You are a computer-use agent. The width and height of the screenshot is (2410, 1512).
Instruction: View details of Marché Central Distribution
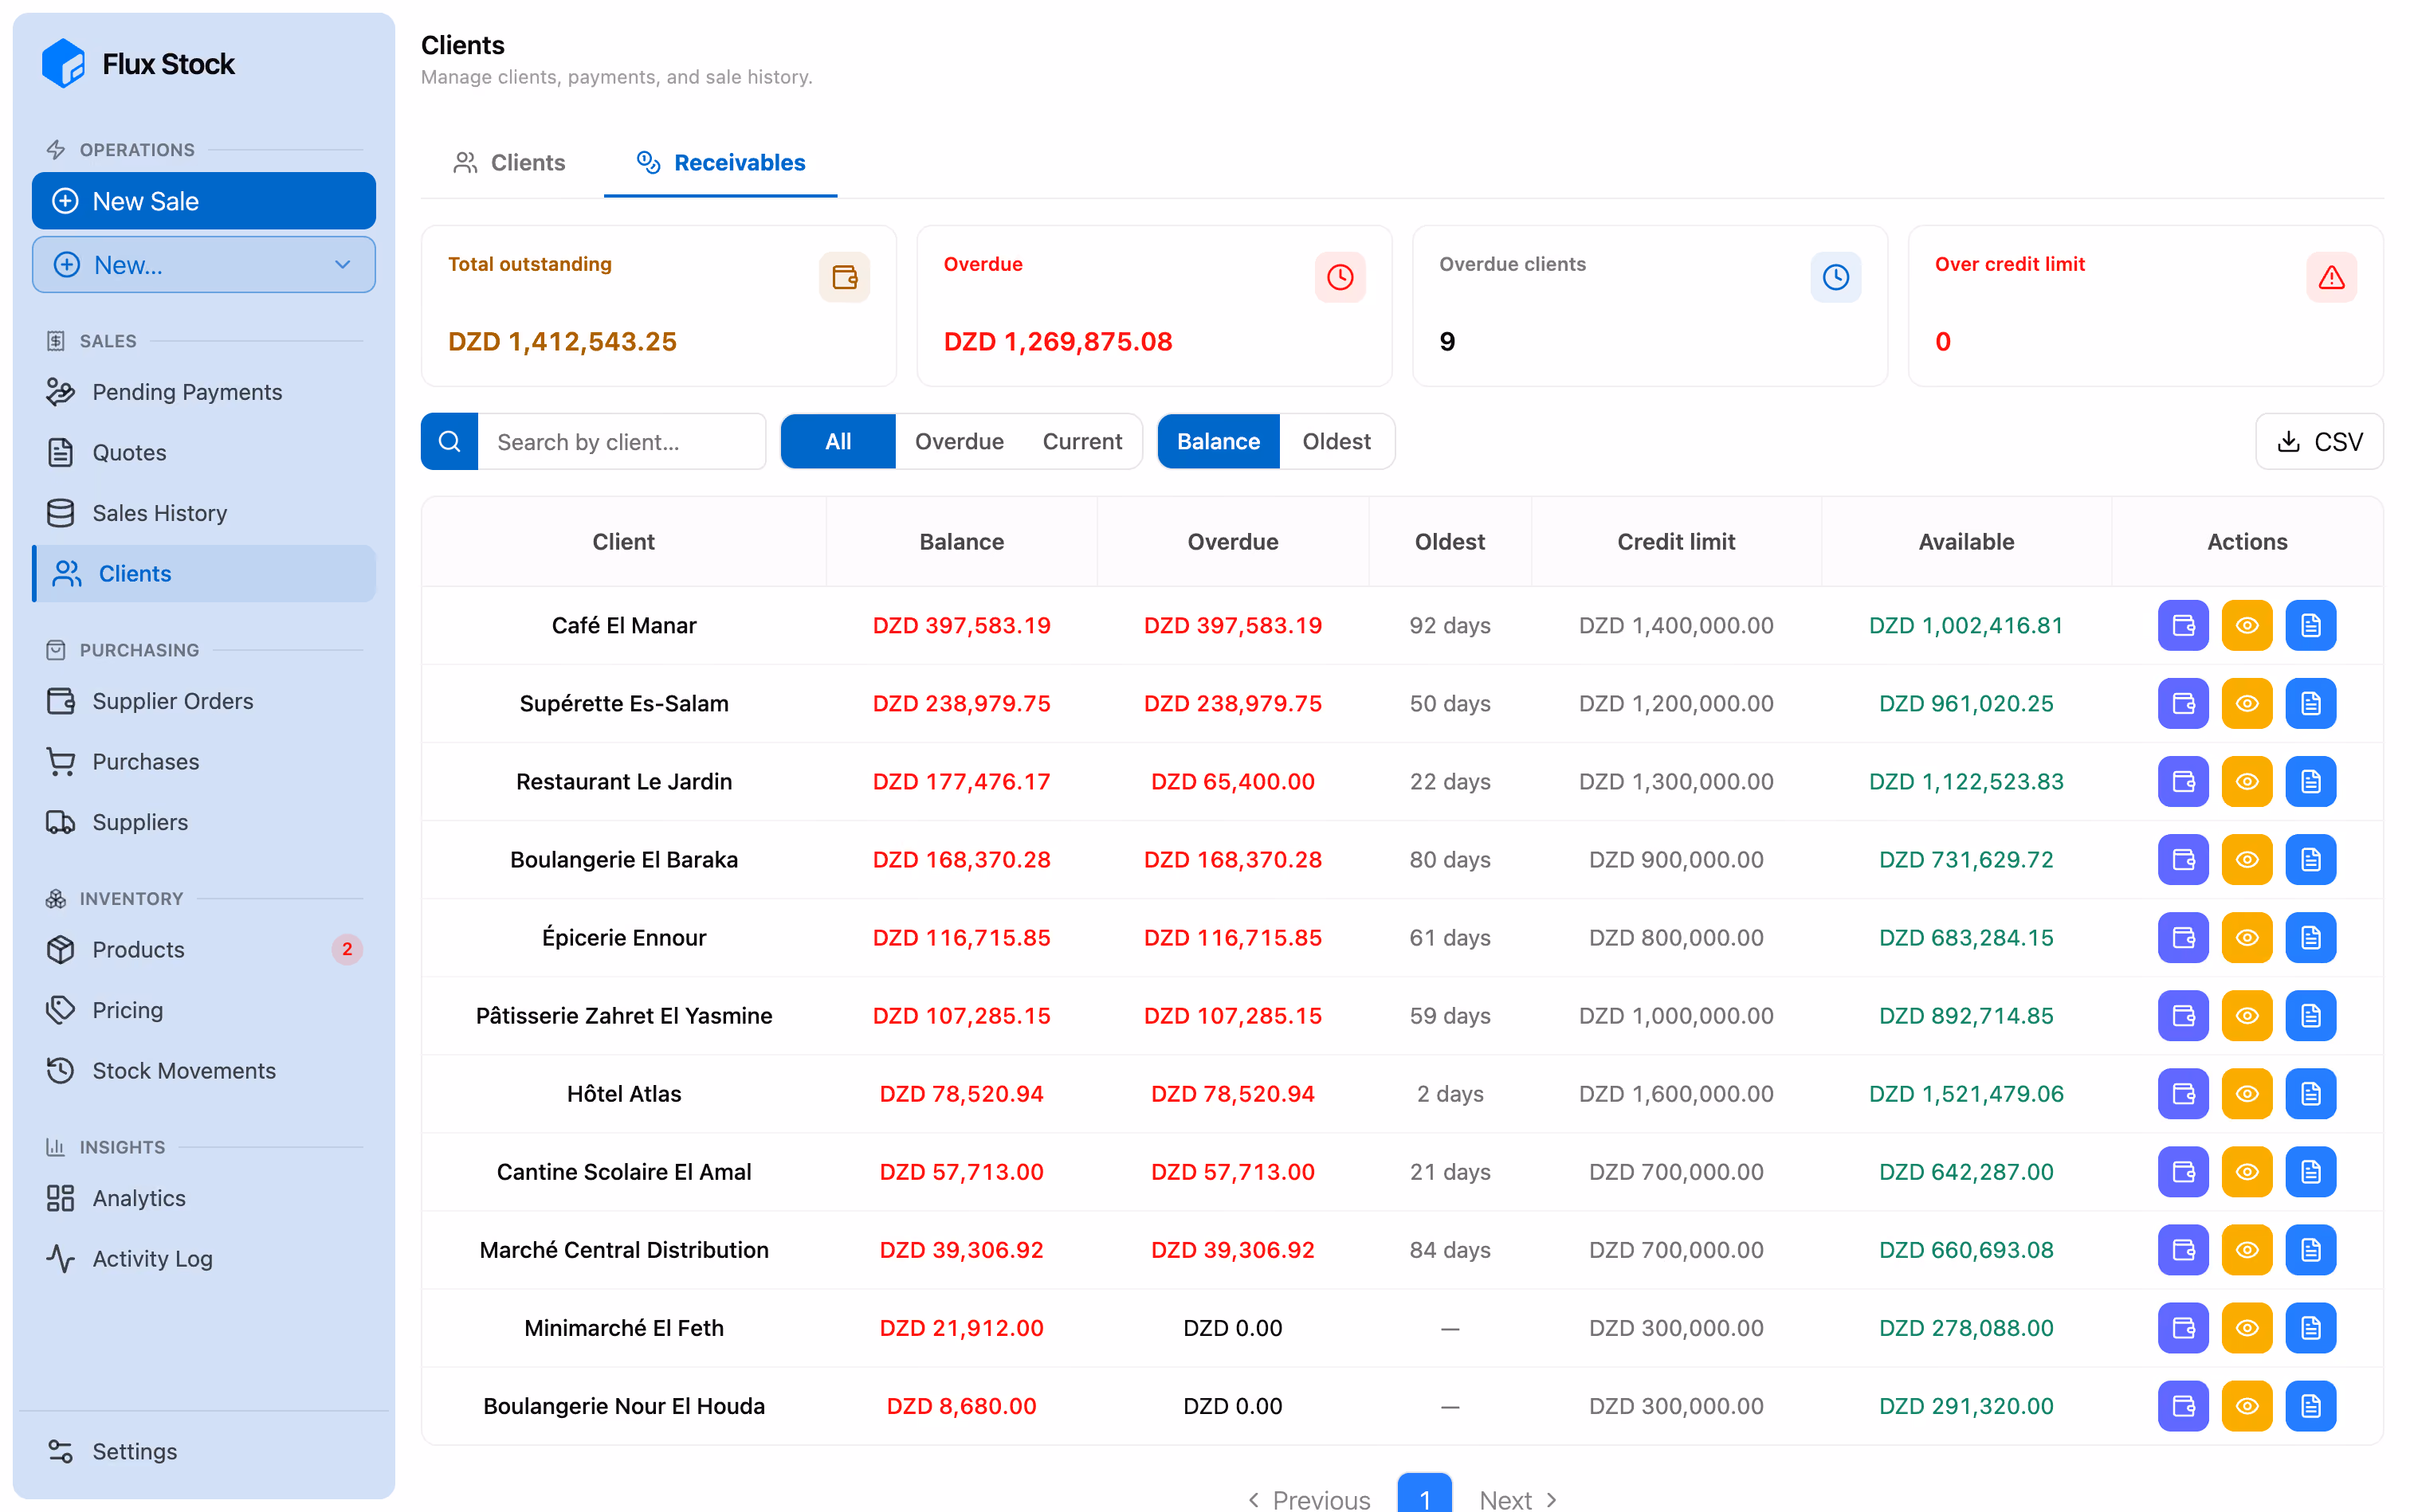[2246, 1249]
